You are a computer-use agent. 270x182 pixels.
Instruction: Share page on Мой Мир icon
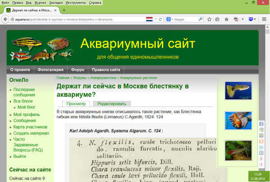(261, 136)
